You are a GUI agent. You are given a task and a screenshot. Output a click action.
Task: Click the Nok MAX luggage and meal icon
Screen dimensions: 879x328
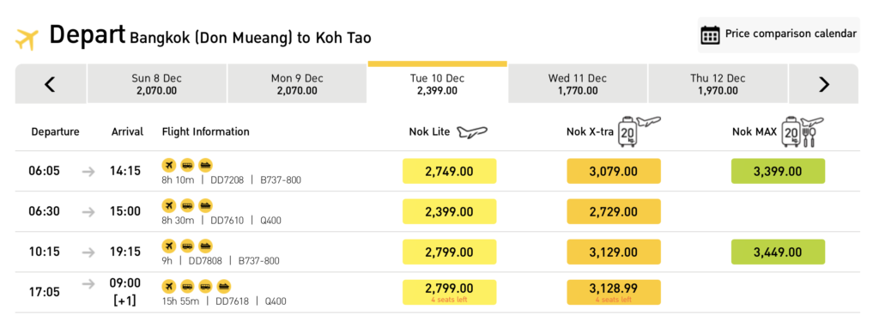point(803,132)
